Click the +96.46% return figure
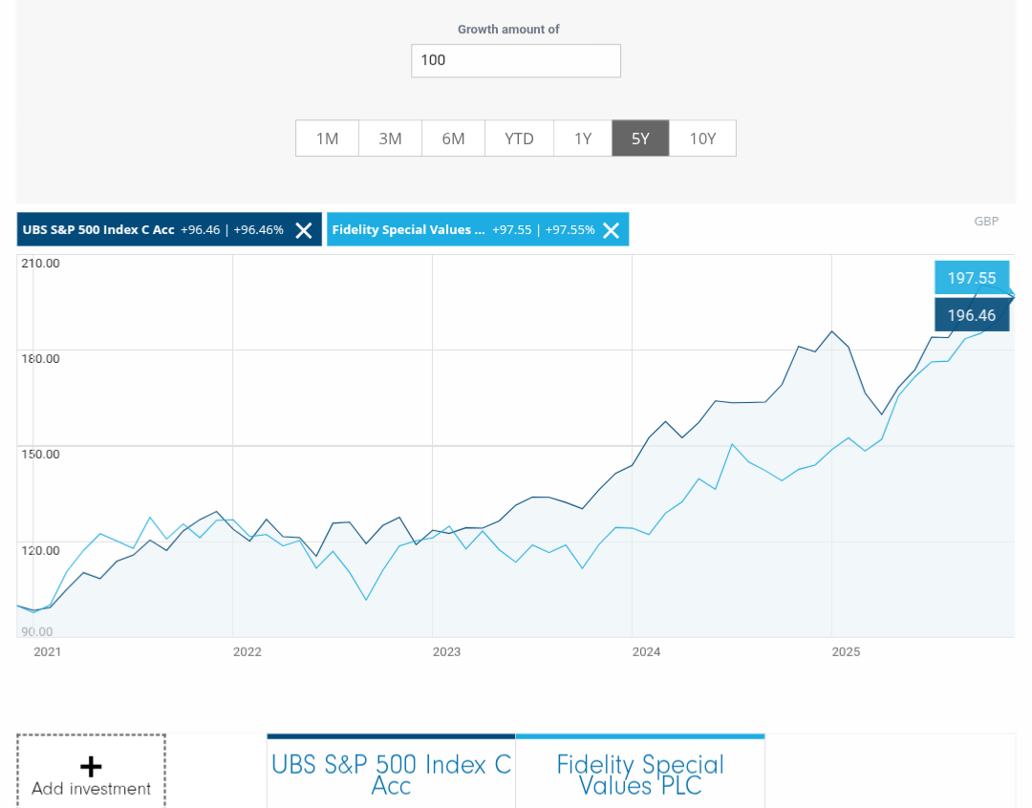The height and width of the screenshot is (808, 1032). [x=259, y=229]
